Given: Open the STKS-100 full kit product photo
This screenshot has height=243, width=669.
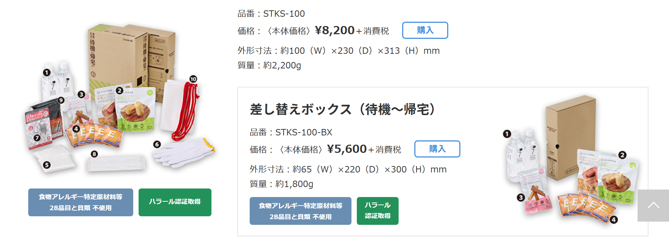Looking at the screenshot, I should 120,100.
